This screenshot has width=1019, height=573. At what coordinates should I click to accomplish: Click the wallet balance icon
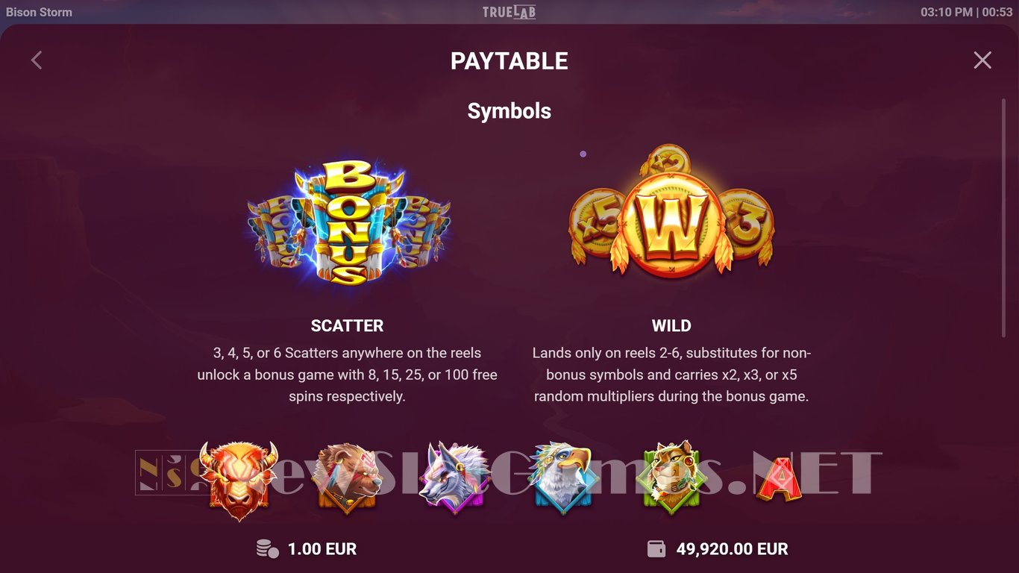pyautogui.click(x=656, y=549)
